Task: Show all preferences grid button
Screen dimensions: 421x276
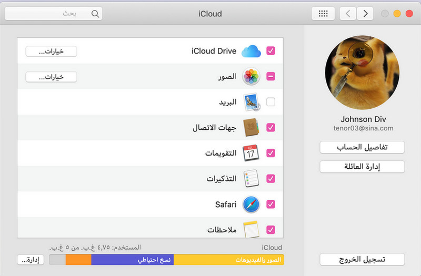Action: click(323, 14)
